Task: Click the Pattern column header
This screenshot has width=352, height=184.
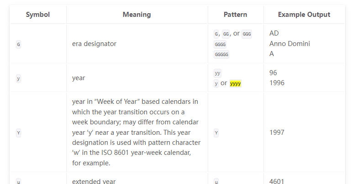Action: tap(235, 15)
